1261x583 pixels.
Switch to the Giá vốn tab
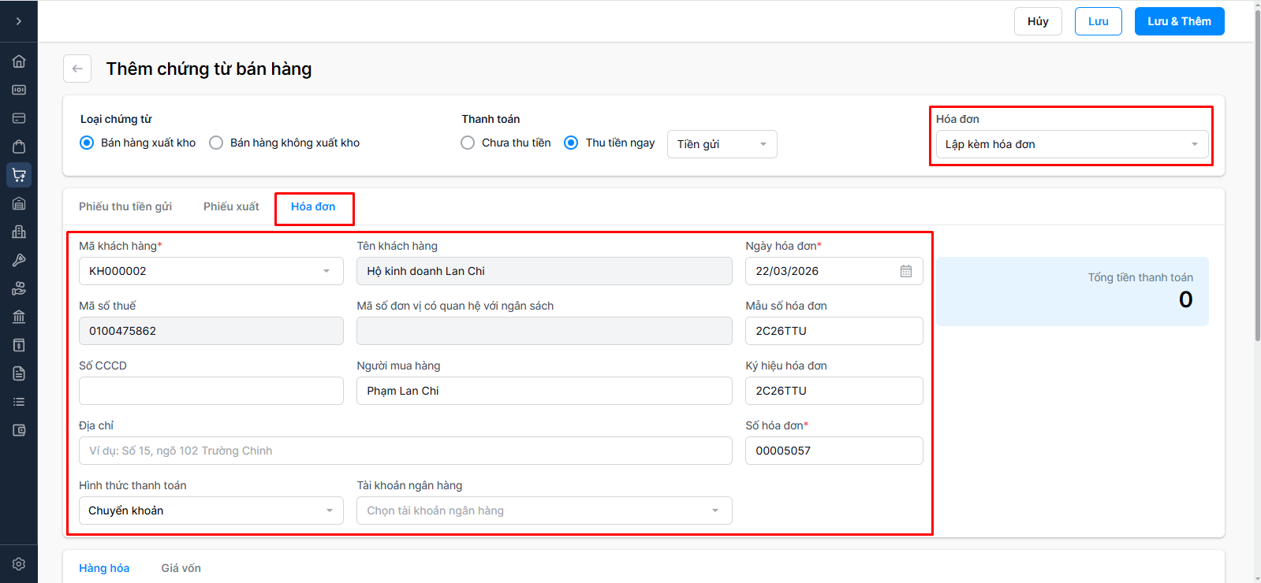click(181, 568)
